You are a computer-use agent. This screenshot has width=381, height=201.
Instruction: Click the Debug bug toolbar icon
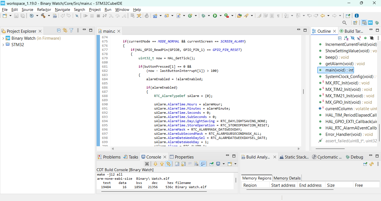(x=203, y=16)
